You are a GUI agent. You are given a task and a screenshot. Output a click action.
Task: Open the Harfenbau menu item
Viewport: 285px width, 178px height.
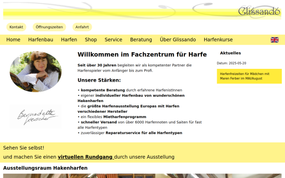pos(40,39)
